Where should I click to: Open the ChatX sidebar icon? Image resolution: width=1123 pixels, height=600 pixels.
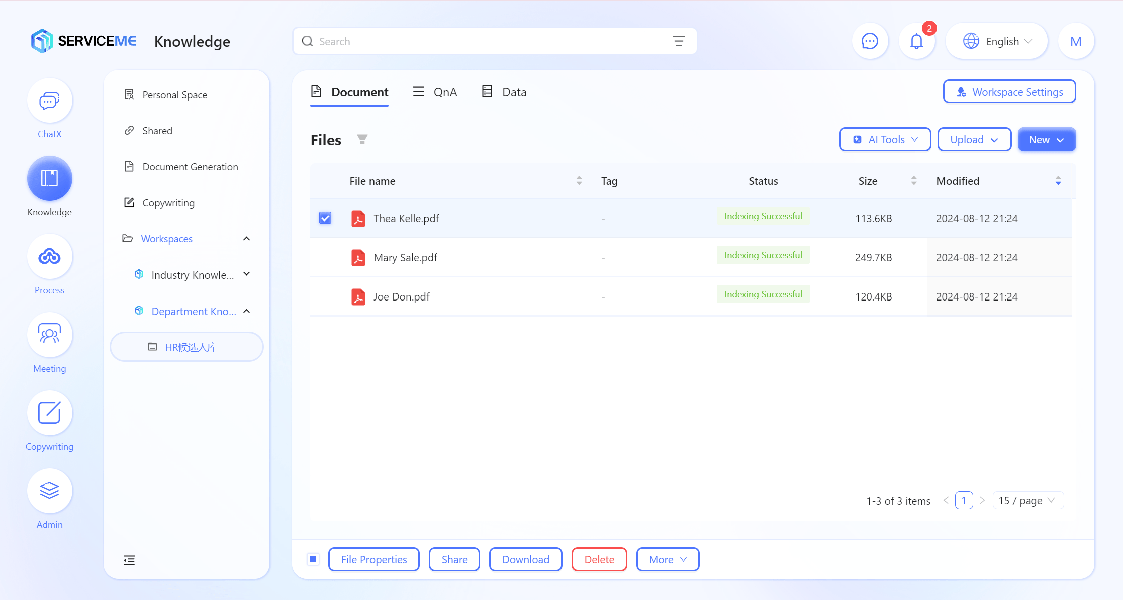(x=49, y=101)
